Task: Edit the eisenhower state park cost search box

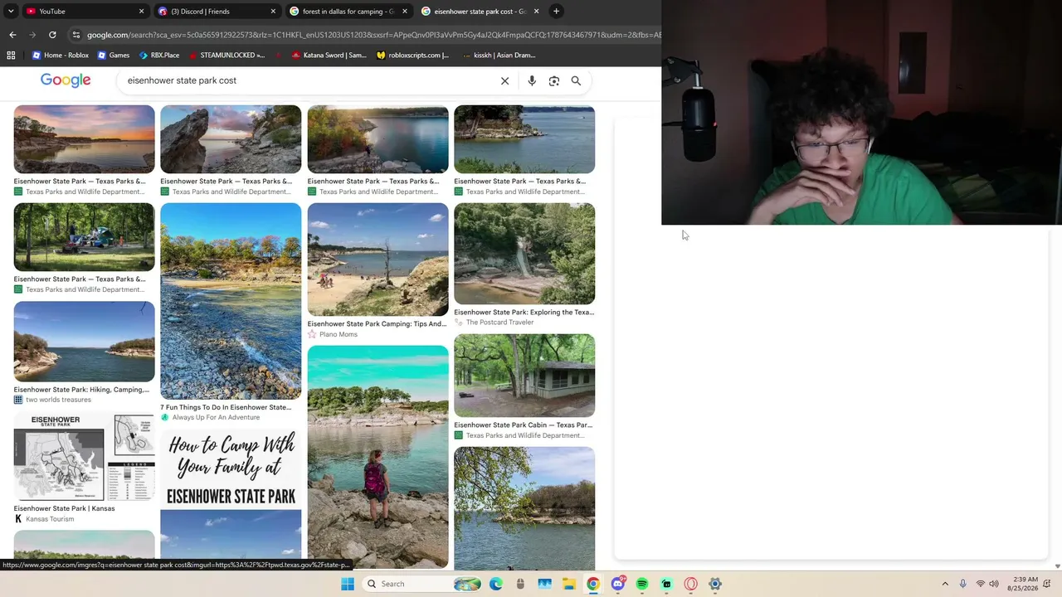Action: [307, 80]
